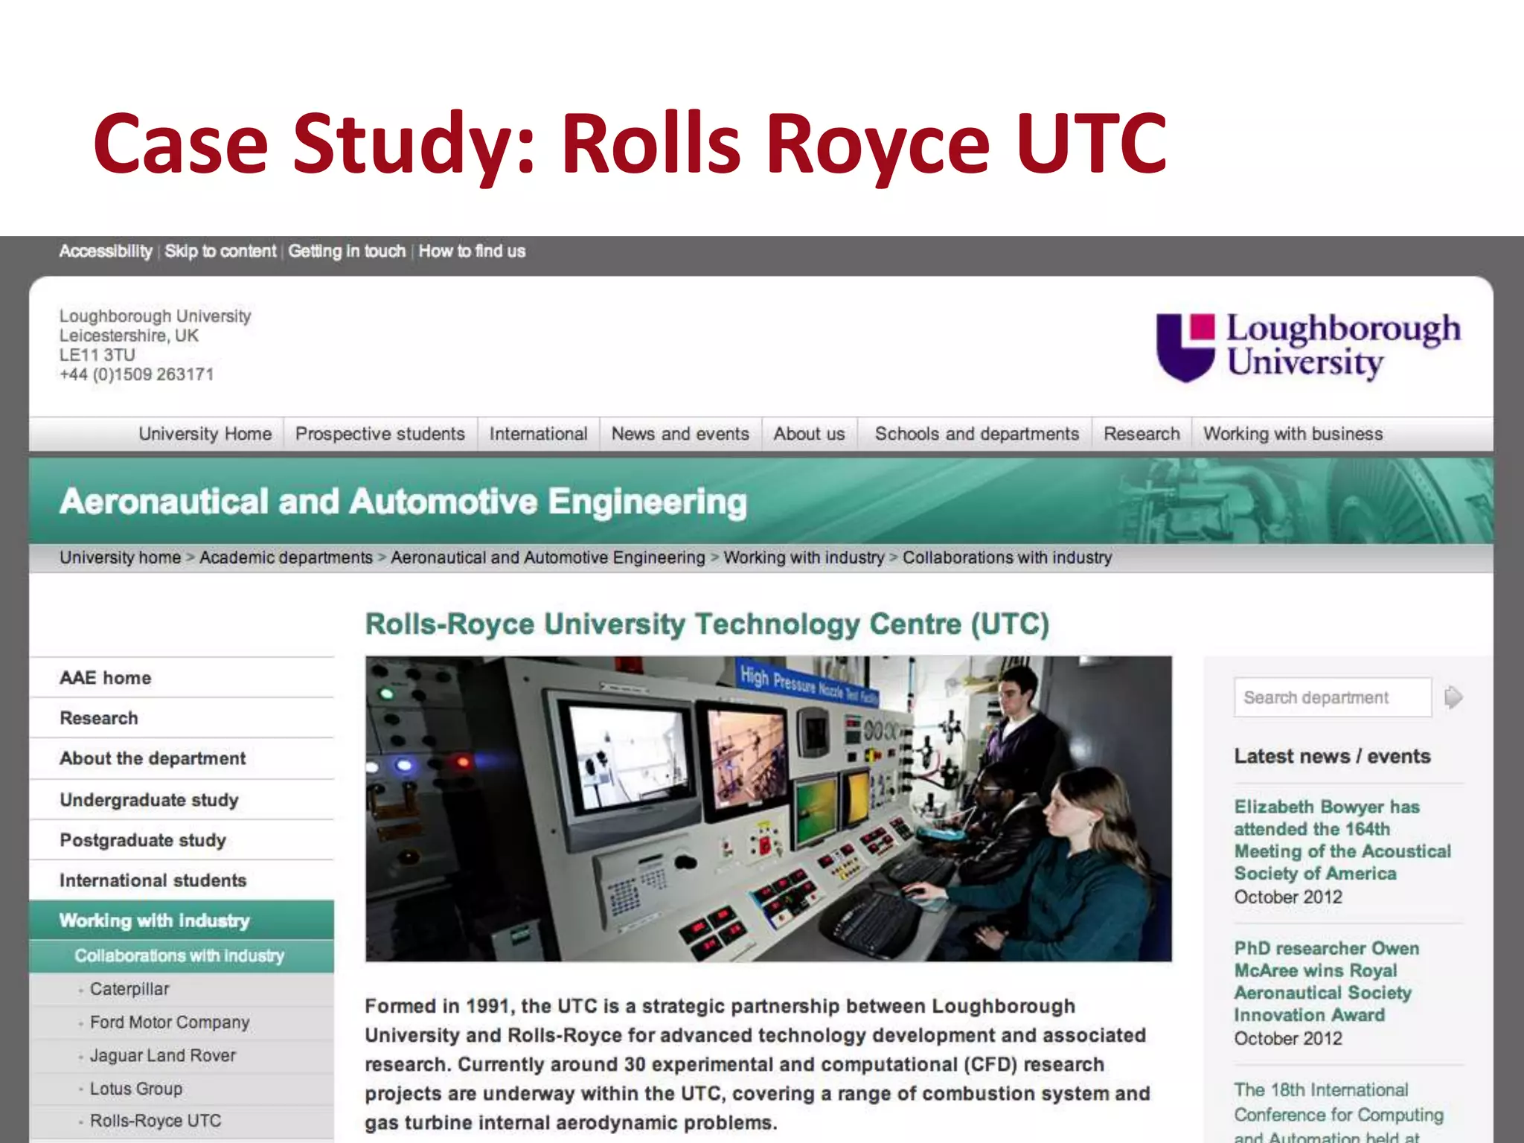Click Collaborations with industry breadcrumb
Screen dimensions: 1524x1143
click(x=1008, y=557)
